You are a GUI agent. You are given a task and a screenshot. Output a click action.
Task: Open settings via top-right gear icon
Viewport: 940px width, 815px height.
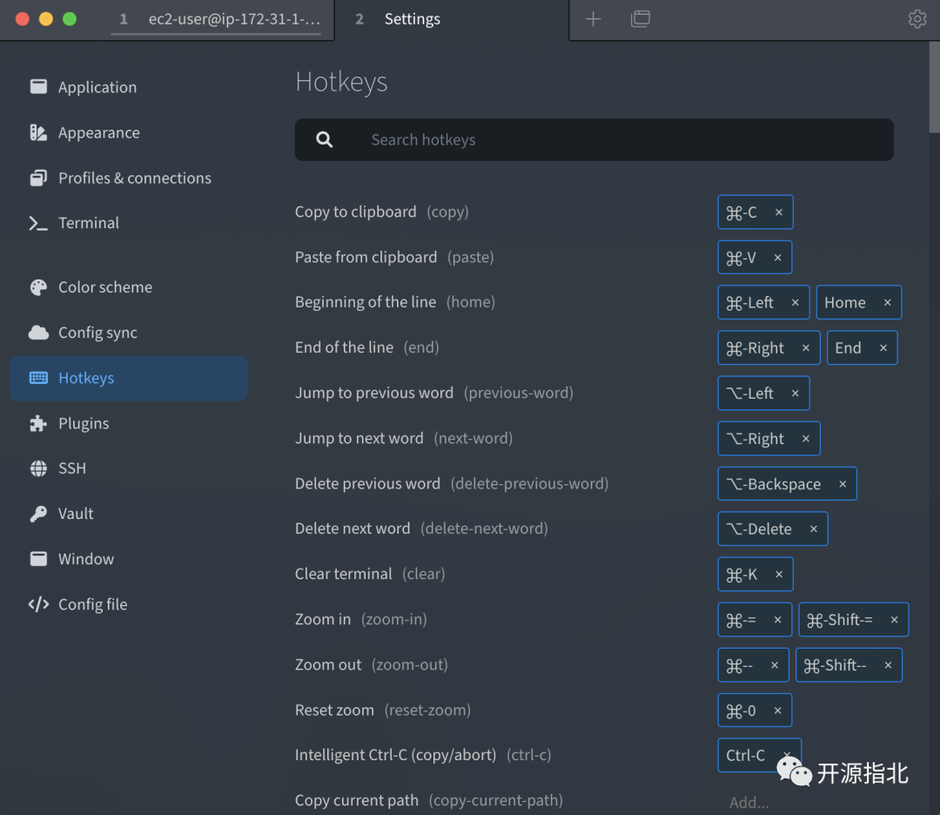coord(916,19)
